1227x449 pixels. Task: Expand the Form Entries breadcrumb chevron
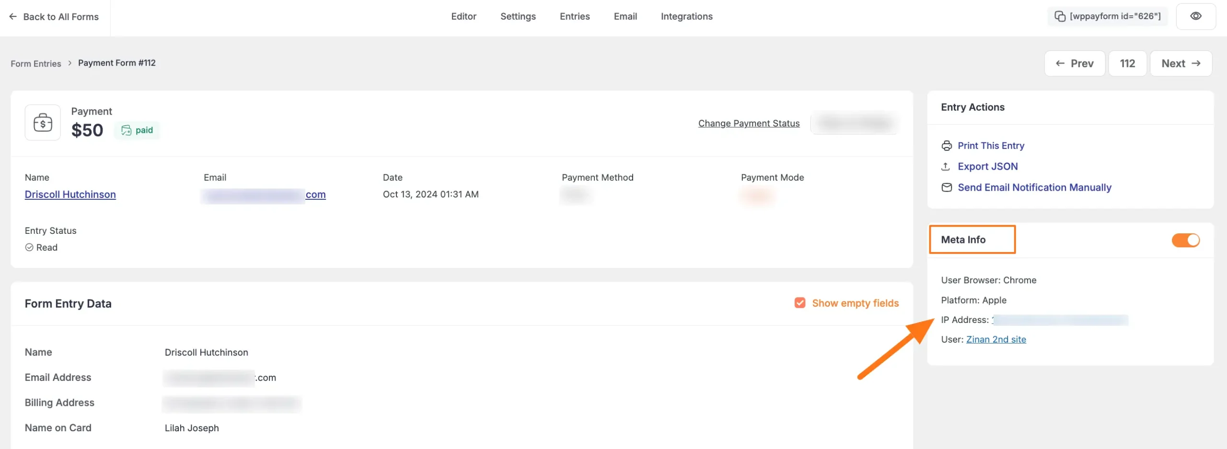70,63
